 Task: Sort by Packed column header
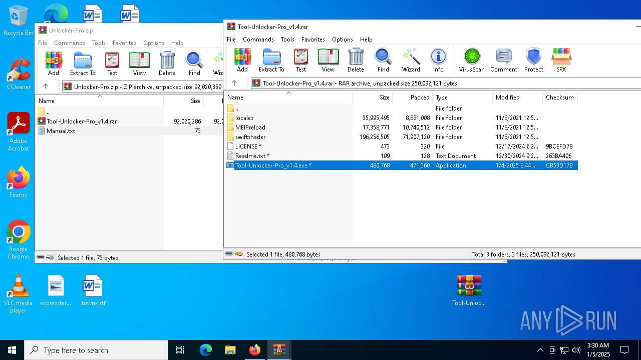coord(412,97)
